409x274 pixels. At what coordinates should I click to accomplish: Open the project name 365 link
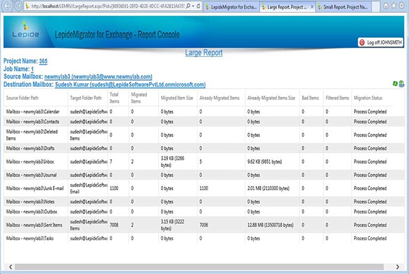point(43,61)
